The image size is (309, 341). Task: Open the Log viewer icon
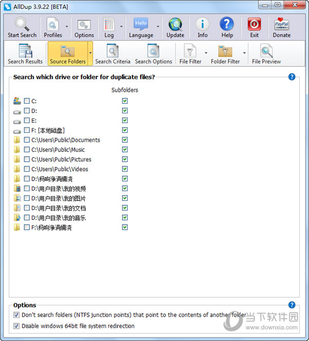(x=109, y=27)
